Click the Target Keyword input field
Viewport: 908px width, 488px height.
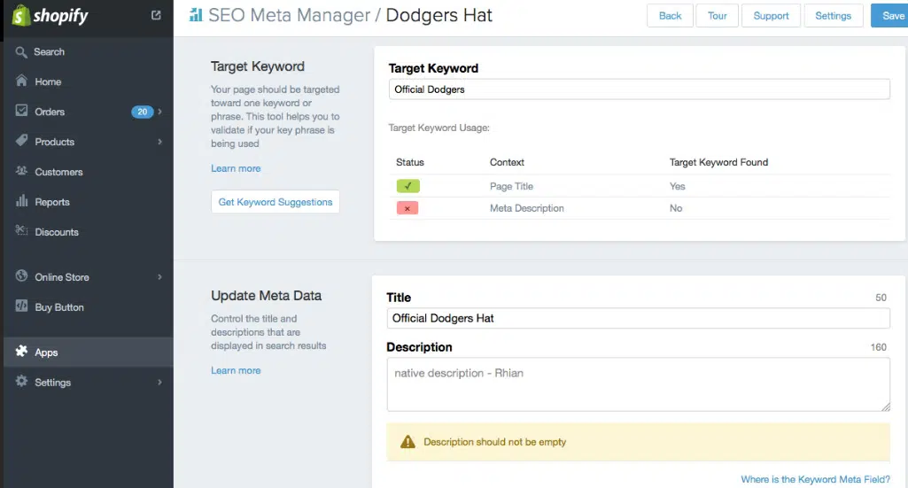pyautogui.click(x=639, y=89)
